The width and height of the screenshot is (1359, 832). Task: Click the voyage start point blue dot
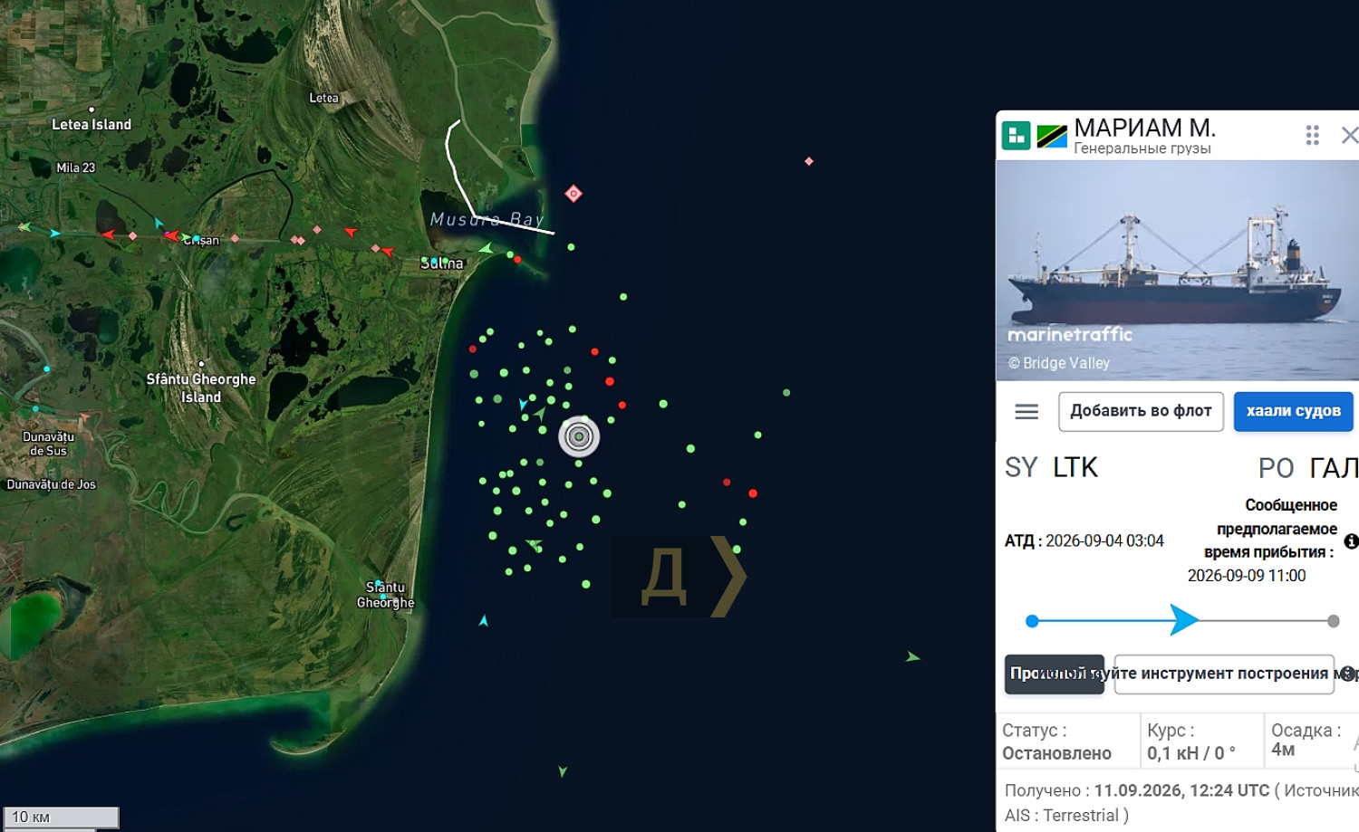point(1032,621)
